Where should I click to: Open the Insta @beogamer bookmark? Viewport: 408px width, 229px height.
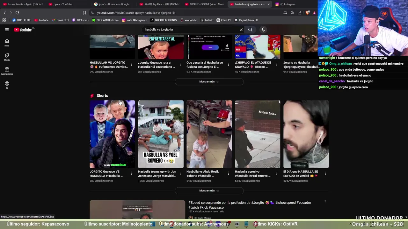(x=135, y=20)
